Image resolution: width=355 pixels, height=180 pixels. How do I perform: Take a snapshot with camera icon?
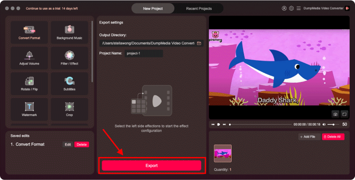335,115
